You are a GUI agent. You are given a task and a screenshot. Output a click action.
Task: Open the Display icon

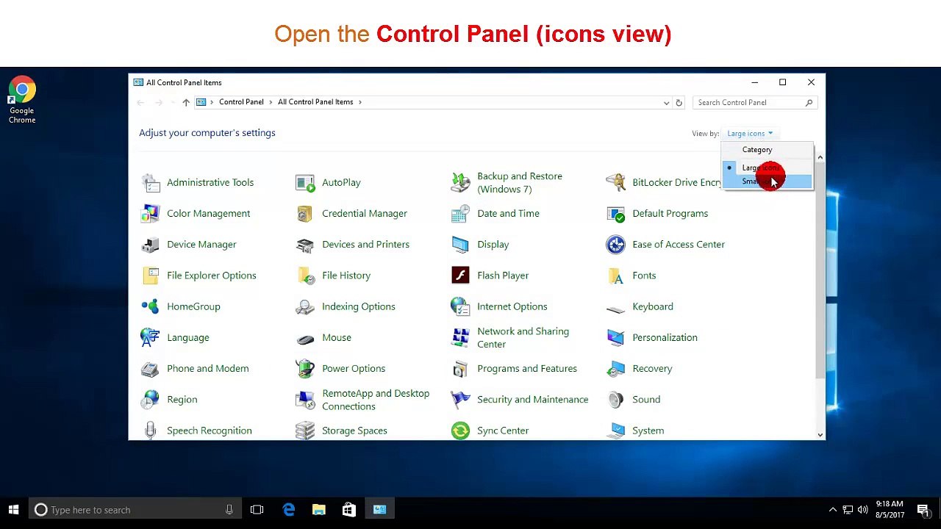tap(460, 244)
